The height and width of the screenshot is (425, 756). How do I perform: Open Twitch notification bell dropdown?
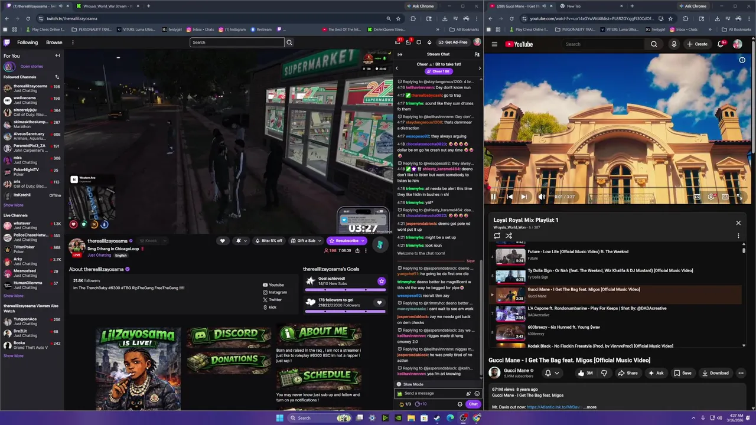point(240,241)
